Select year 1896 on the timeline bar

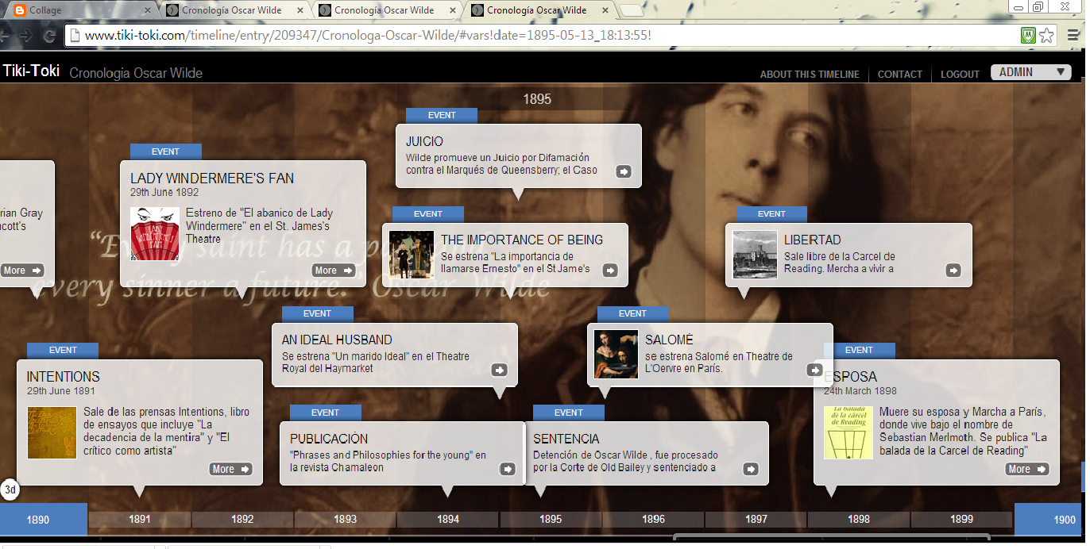(x=654, y=520)
